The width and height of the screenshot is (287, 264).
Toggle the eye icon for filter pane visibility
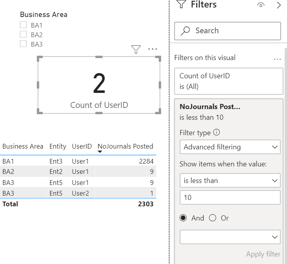[x=260, y=5]
